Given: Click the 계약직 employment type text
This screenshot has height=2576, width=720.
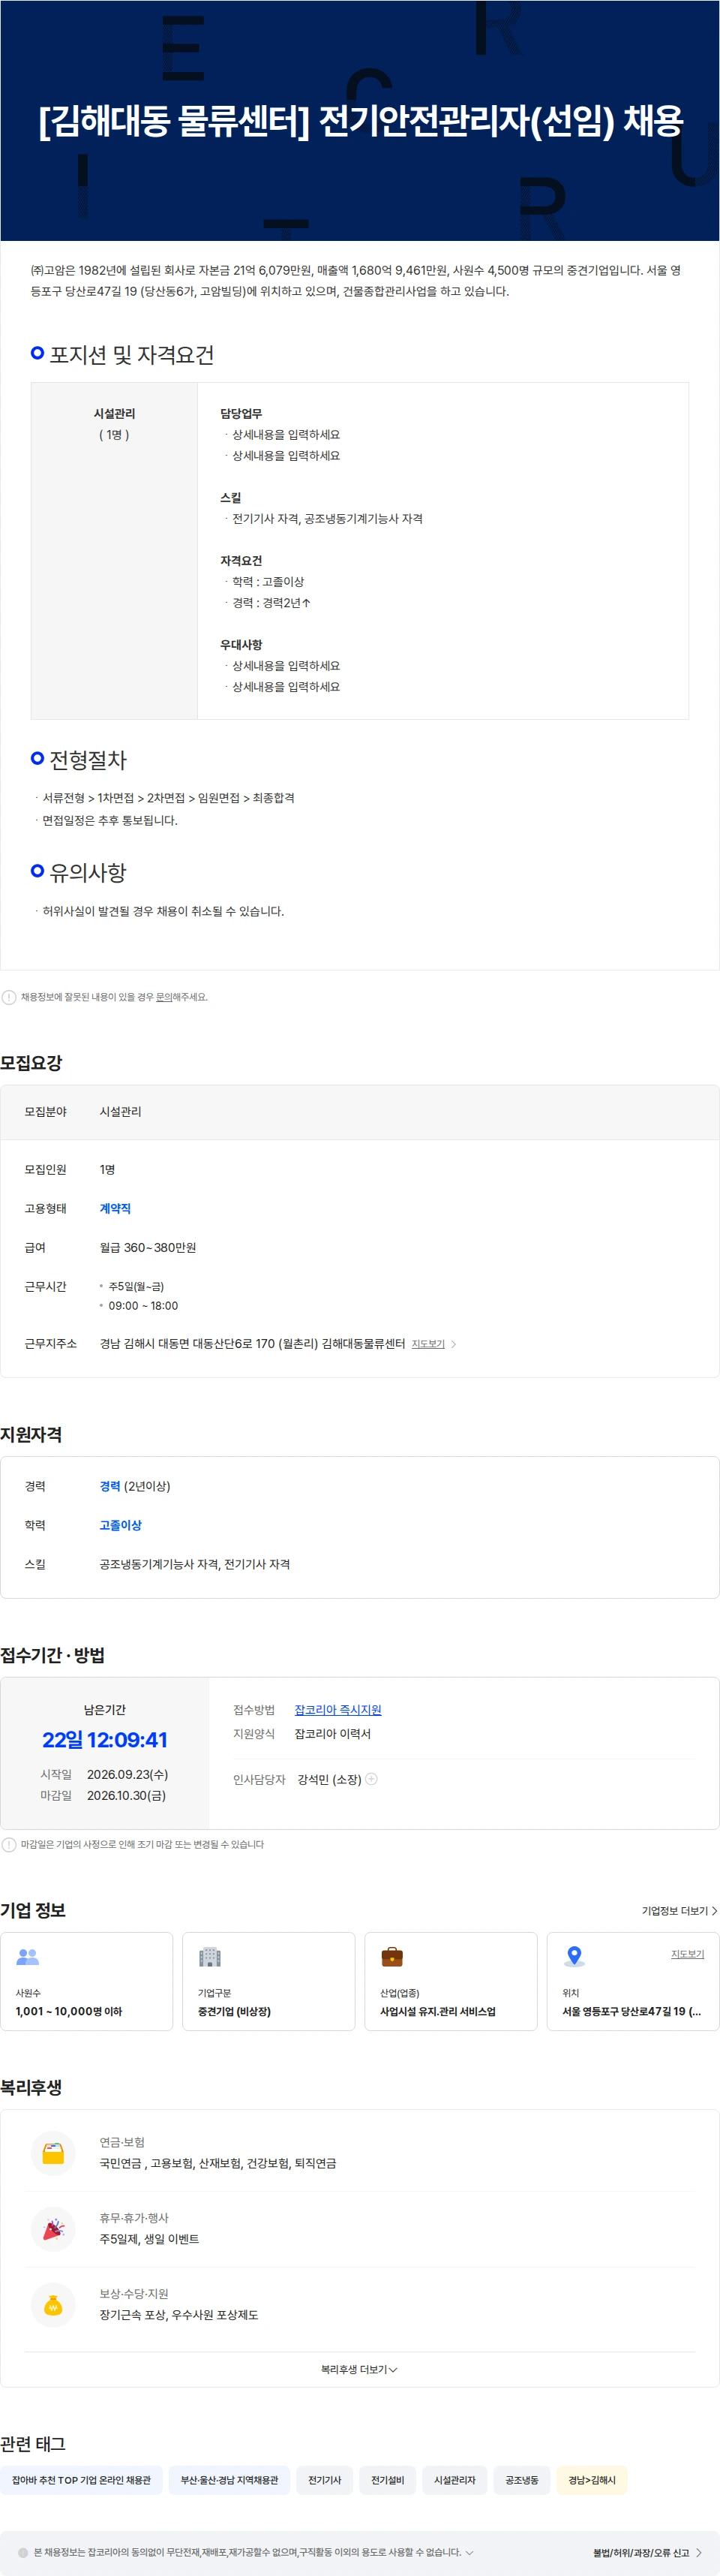Looking at the screenshot, I should coord(115,1209).
